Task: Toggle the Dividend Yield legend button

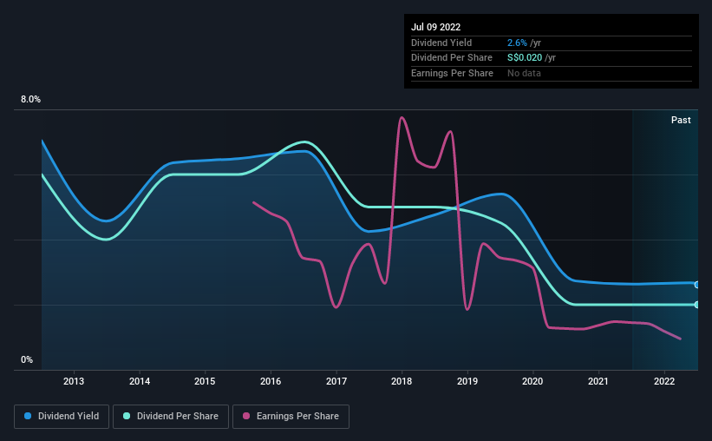Action: pyautogui.click(x=62, y=416)
